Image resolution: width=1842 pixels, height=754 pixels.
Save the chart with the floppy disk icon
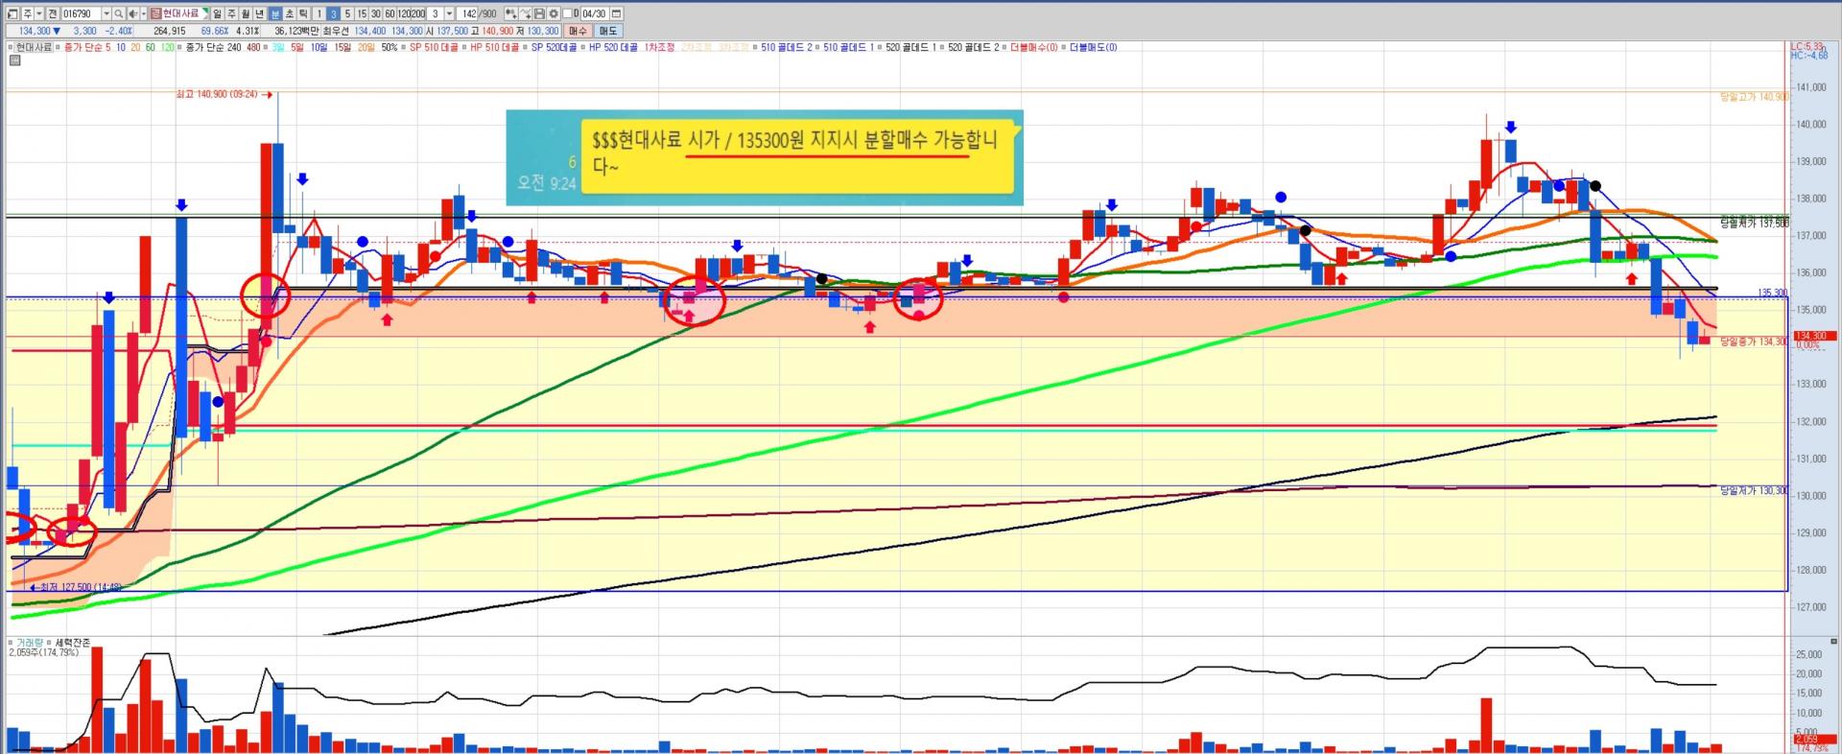coord(540,14)
